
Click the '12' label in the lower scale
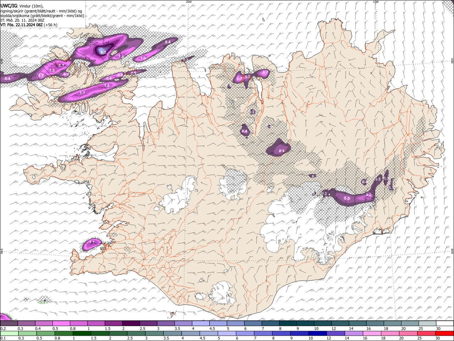[328, 339]
